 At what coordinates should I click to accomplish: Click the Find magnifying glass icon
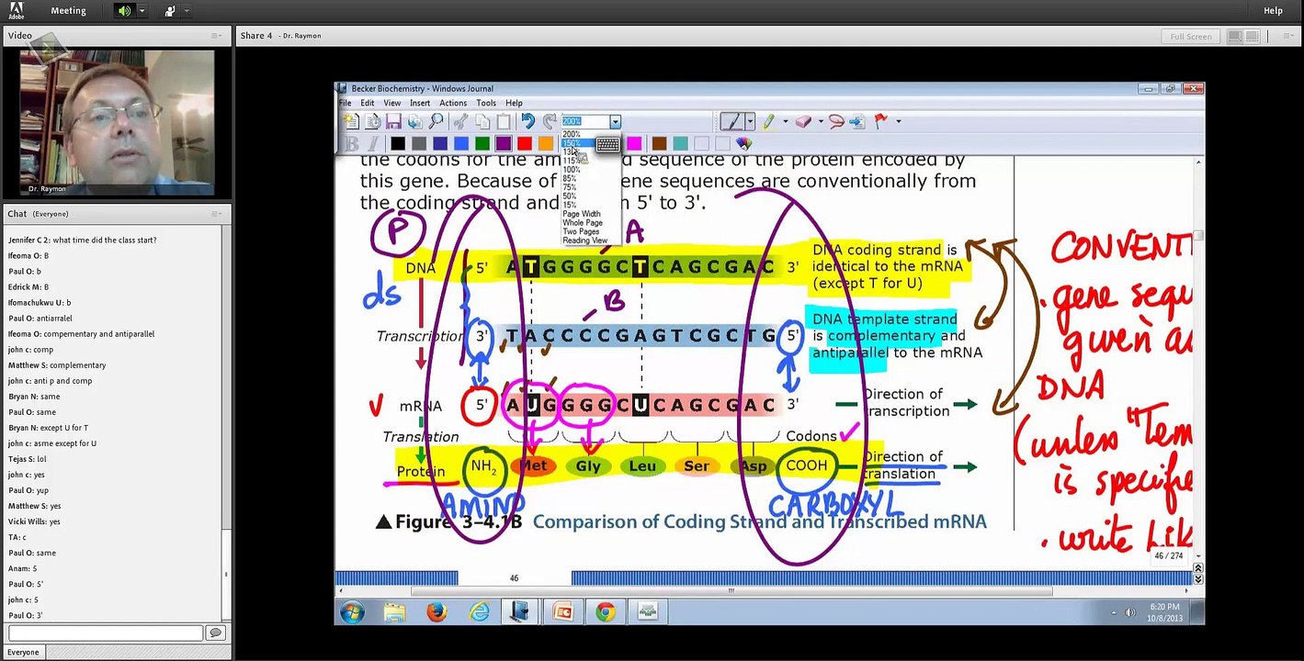coord(436,121)
